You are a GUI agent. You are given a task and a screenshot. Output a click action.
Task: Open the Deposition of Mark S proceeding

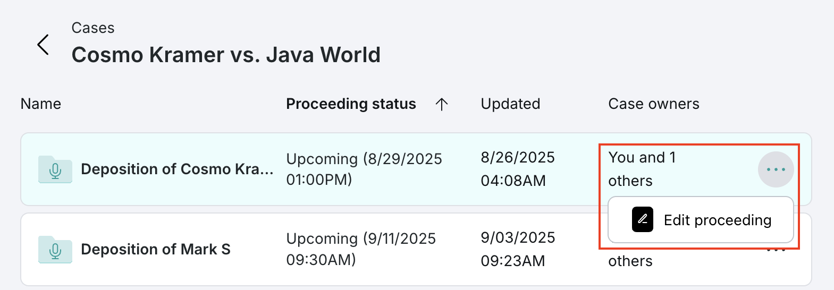pyautogui.click(x=156, y=249)
